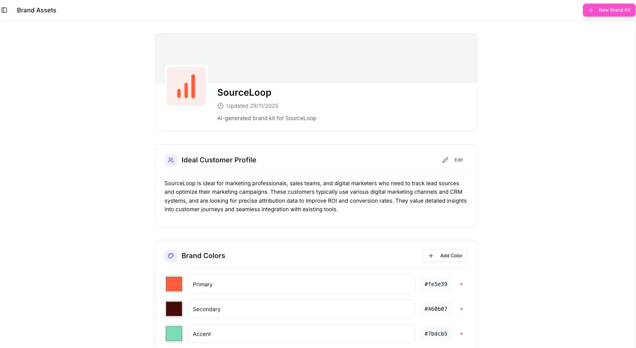Create a New Brand Kit
The image size is (636, 348).
tap(608, 10)
